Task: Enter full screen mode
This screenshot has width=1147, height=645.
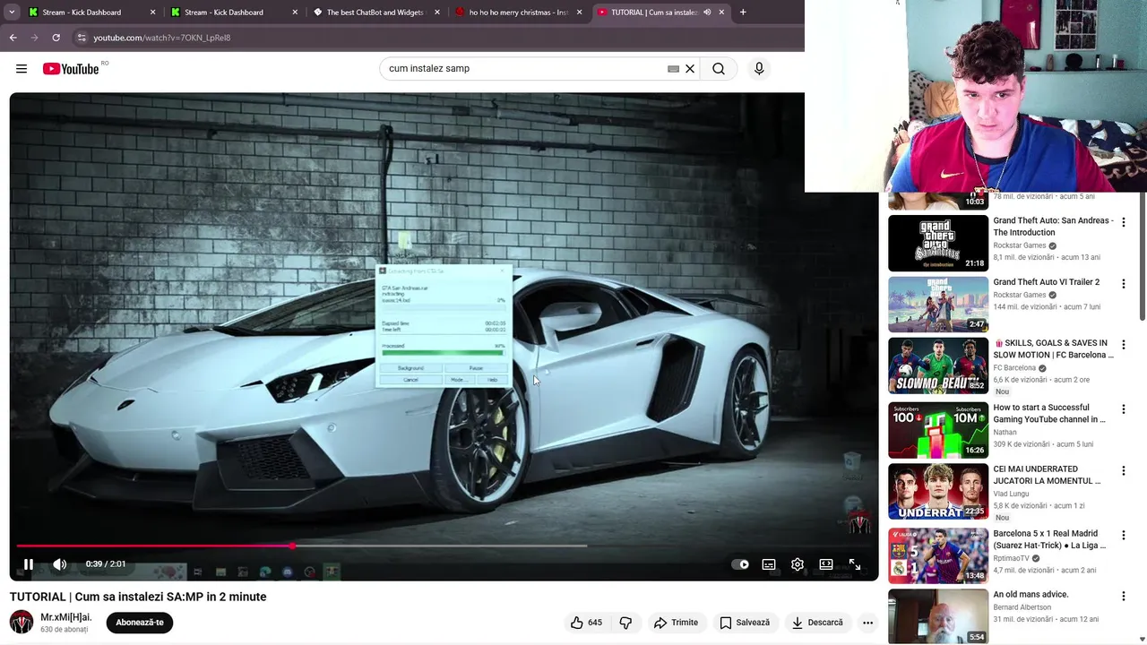Action: [x=855, y=564]
